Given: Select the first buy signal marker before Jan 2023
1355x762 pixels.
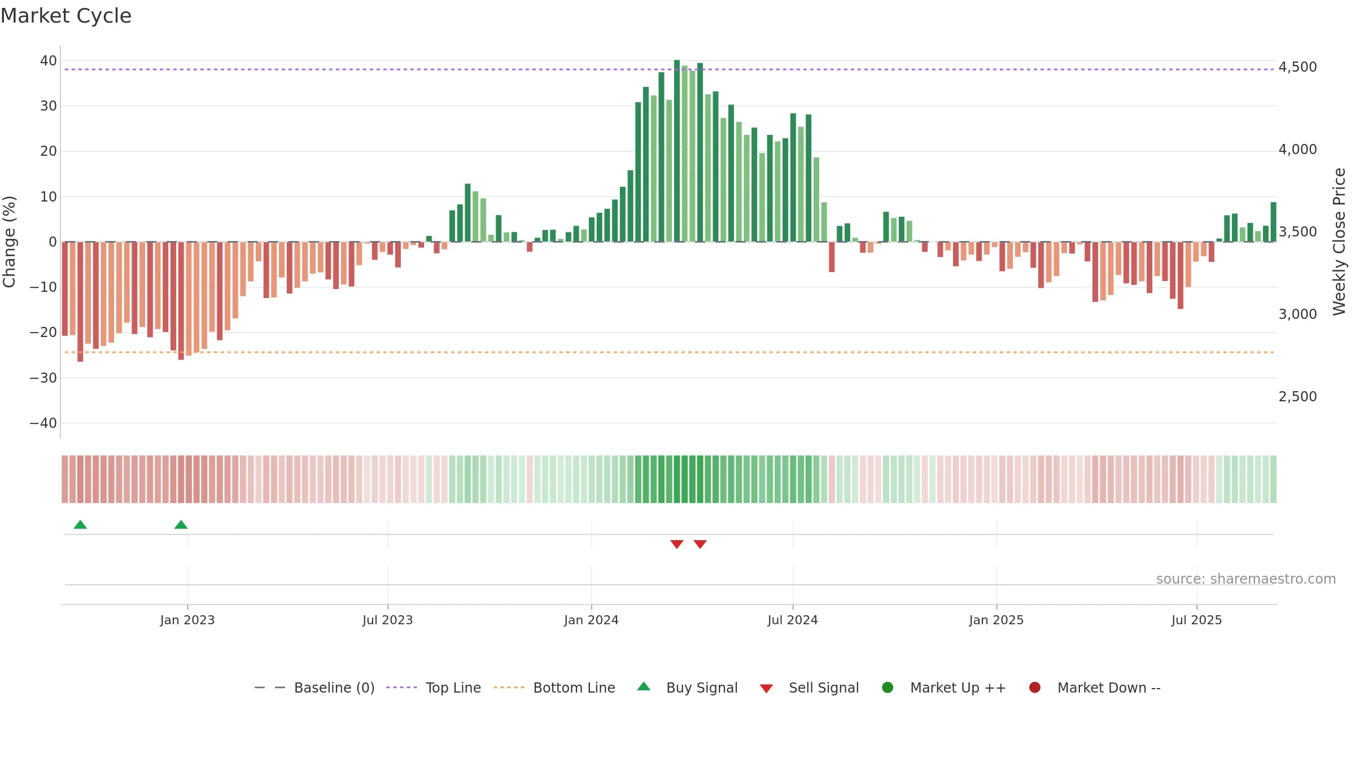Looking at the screenshot, I should [x=80, y=524].
